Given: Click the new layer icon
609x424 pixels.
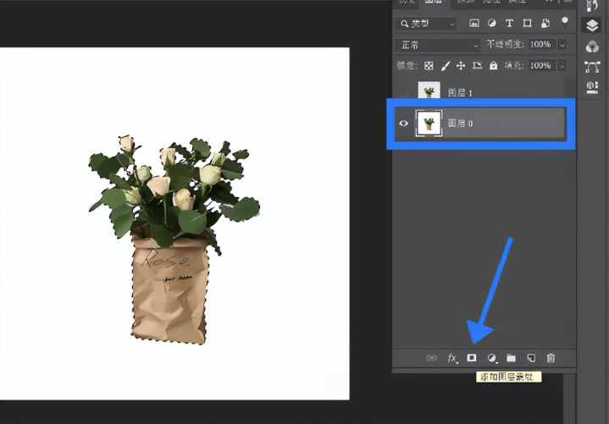Looking at the screenshot, I should tap(531, 359).
